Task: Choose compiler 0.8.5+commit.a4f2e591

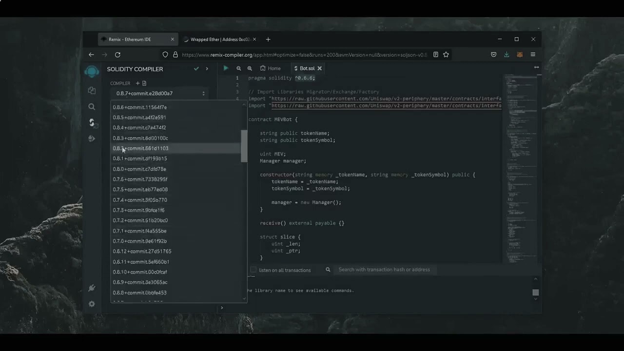Action: (176, 117)
